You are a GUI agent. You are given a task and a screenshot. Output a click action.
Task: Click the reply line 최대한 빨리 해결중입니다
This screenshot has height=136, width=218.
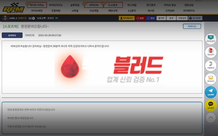tap(20, 118)
